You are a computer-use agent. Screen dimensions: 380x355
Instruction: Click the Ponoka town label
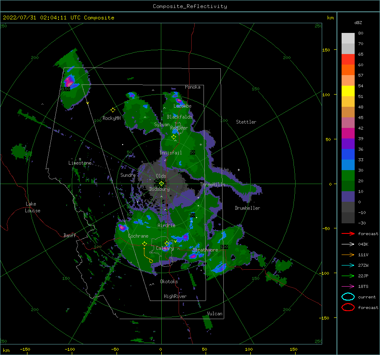pyautogui.click(x=193, y=87)
